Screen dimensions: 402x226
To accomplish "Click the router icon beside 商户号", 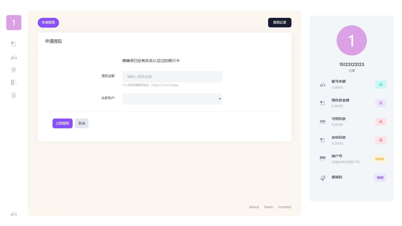I will [323, 159].
